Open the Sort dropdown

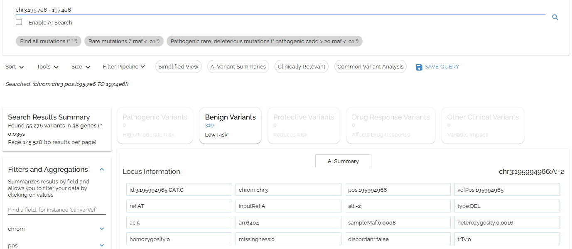(15, 67)
